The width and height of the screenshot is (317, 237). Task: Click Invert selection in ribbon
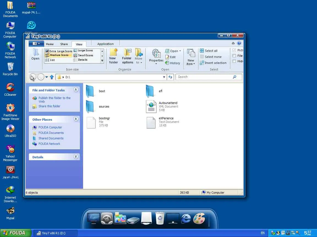tap(213, 63)
